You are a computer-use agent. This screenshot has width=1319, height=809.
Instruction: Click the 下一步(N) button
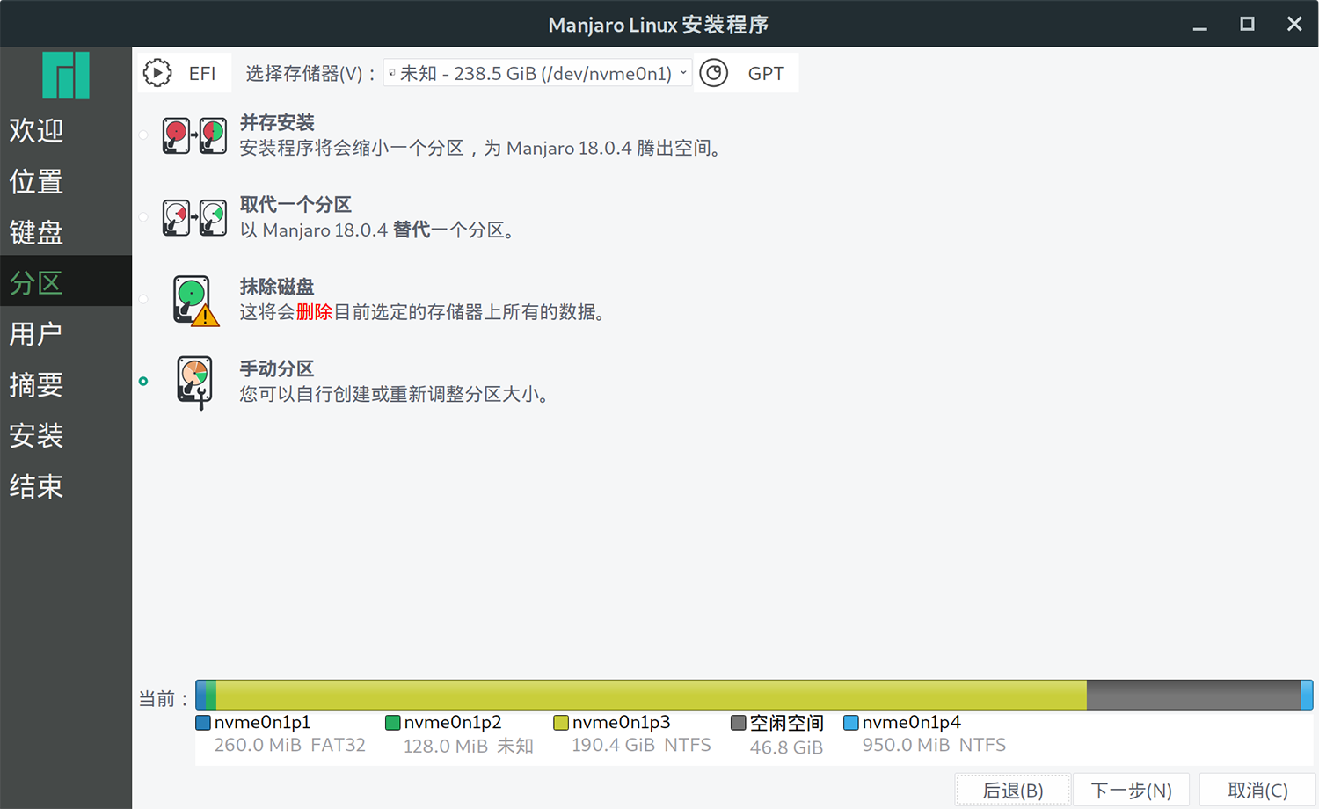(1131, 789)
